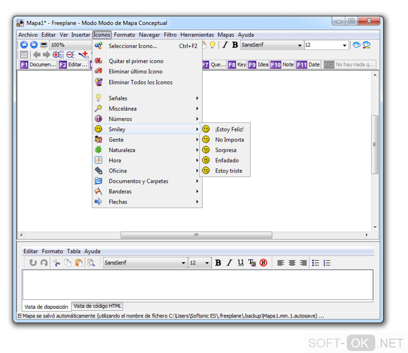Click the undo icon in note editor
Image resolution: width=408 pixels, height=353 pixels.
point(33,263)
